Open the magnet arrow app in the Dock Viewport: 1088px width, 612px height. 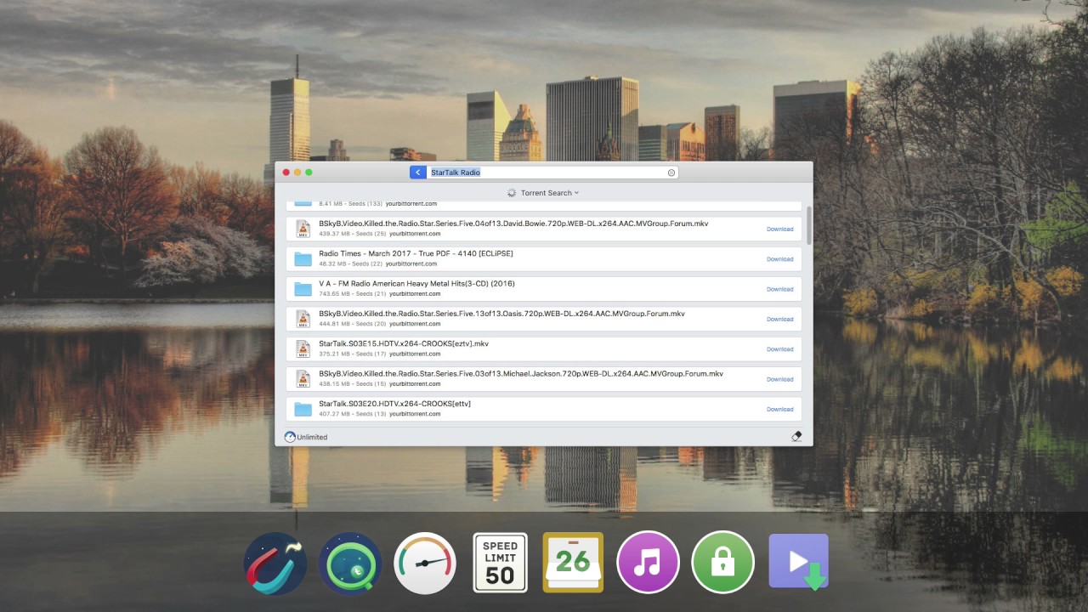[x=275, y=563]
